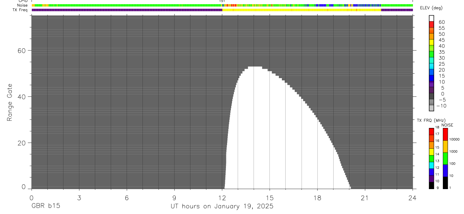This screenshot has height=214, width=464.
Task: Click the '18' value in the TX FRQ legend
Action: (x=437, y=128)
